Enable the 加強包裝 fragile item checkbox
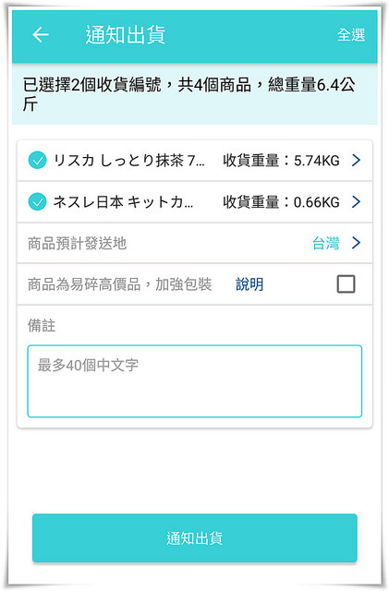This screenshot has width=389, height=591. coord(346,283)
